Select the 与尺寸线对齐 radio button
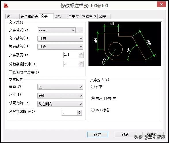This screenshot has height=143, width=169. (93, 98)
